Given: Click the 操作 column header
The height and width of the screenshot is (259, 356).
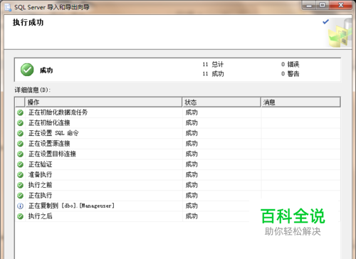Looking at the screenshot, I should click(104, 102).
